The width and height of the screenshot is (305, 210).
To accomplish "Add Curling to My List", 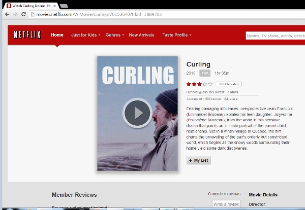I will tap(199, 160).
